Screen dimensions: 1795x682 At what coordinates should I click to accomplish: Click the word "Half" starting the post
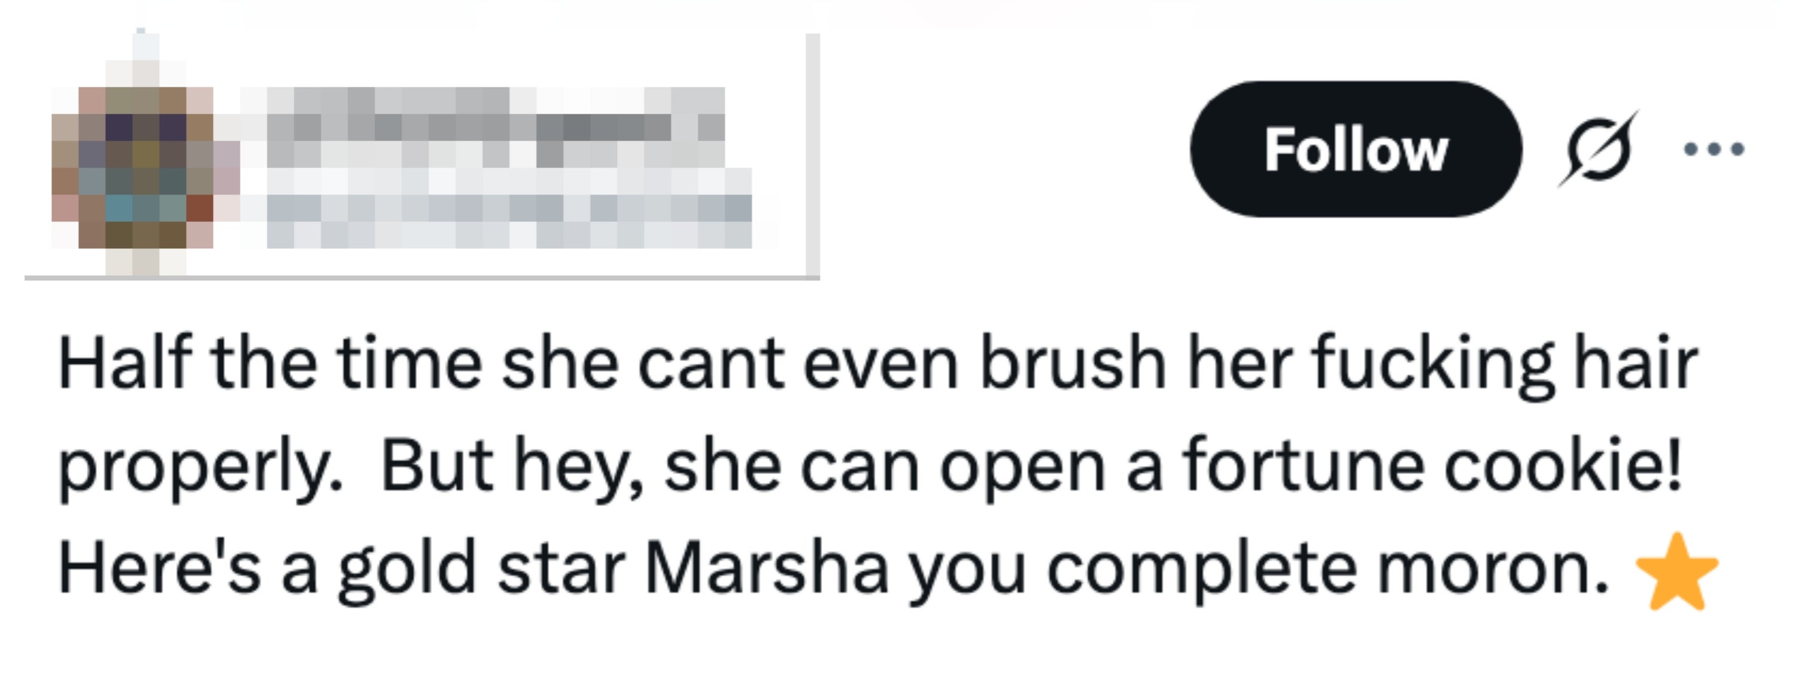click(126, 363)
